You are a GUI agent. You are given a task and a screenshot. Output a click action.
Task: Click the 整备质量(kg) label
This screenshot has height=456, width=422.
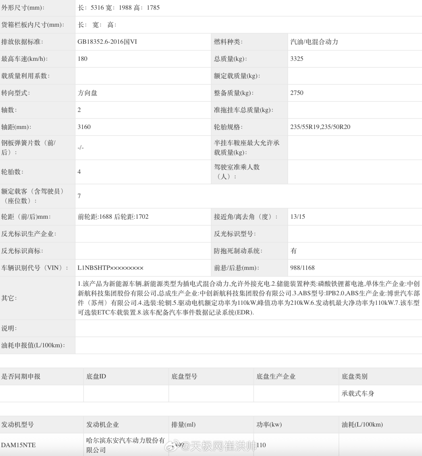point(234,93)
